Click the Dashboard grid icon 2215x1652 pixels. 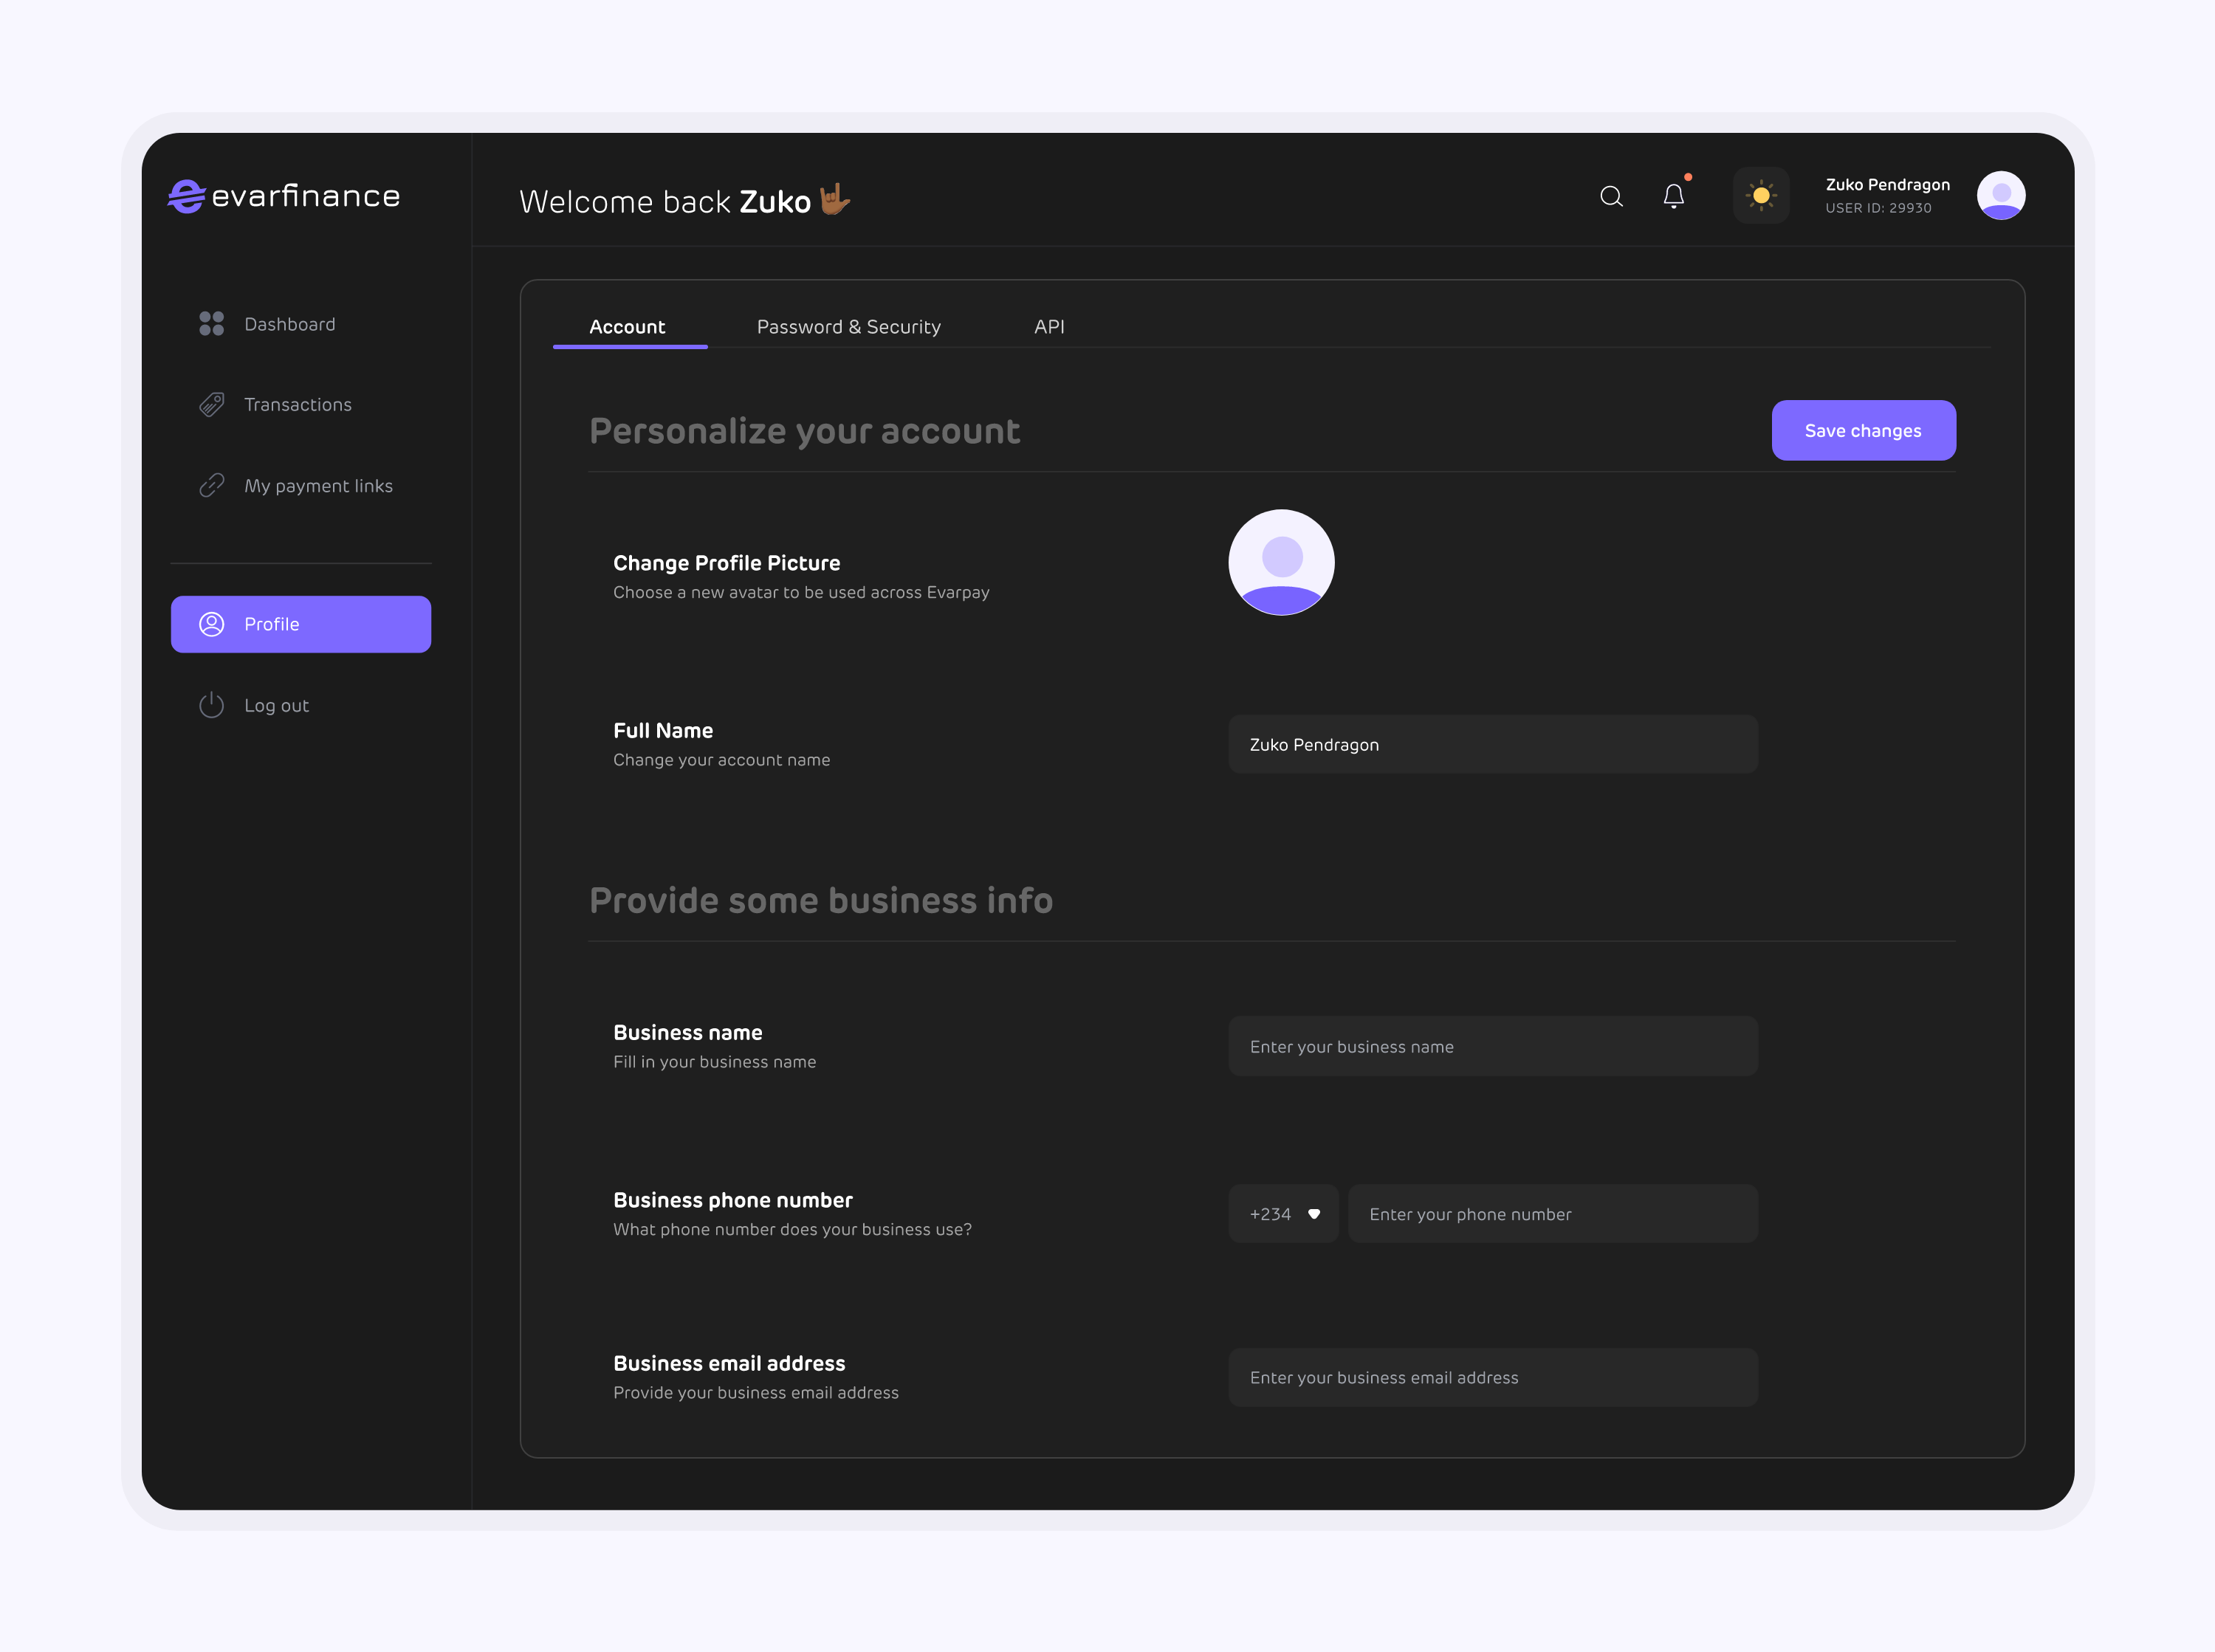[211, 323]
